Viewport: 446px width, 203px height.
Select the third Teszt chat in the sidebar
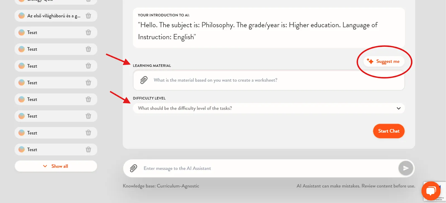(x=56, y=66)
